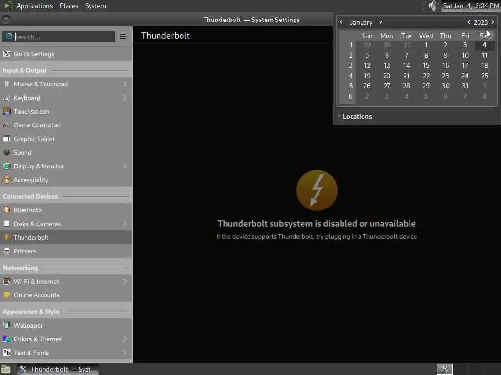Open the Sound settings icon

point(7,152)
